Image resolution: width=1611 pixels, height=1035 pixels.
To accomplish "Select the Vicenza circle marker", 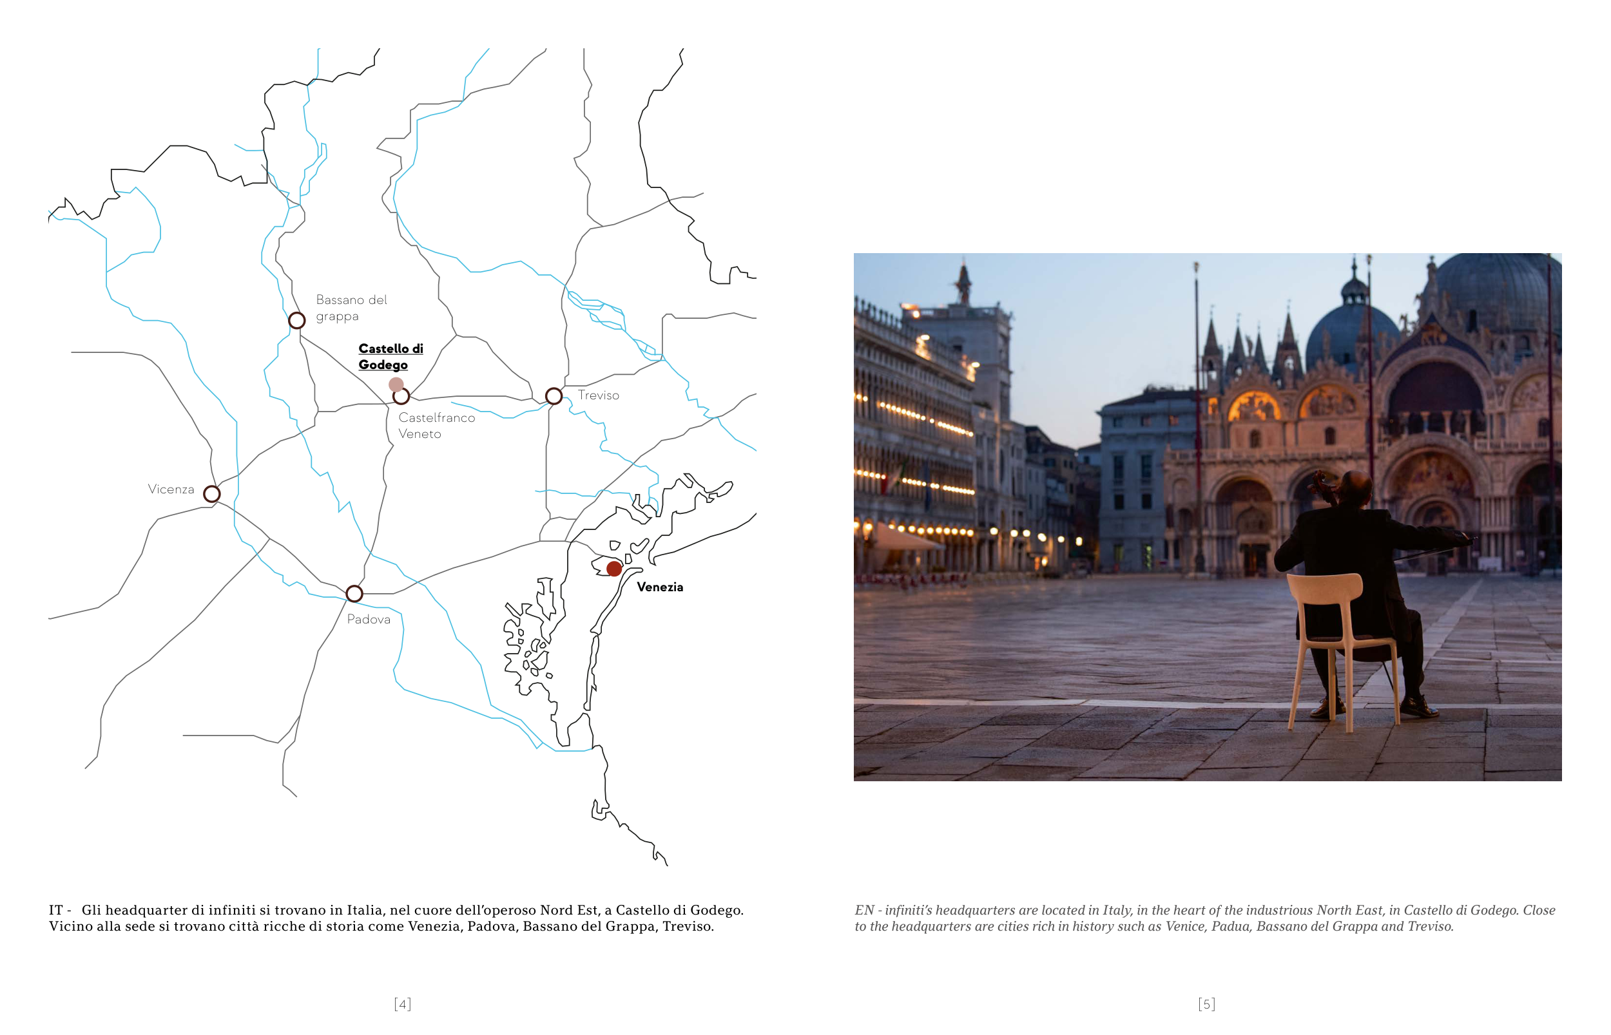I will click(211, 494).
